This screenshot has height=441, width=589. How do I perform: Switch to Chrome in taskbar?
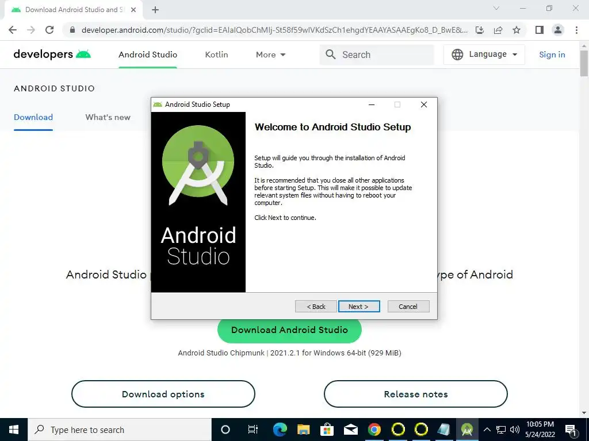374,430
